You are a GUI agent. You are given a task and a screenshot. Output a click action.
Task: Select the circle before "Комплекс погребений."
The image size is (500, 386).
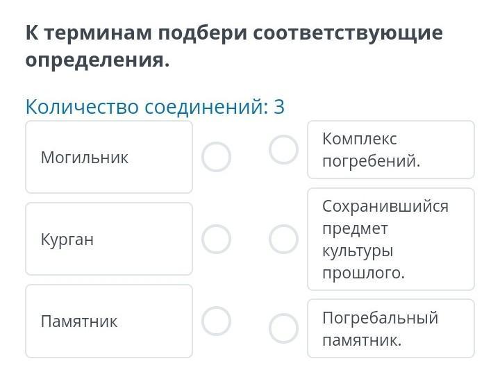point(283,149)
